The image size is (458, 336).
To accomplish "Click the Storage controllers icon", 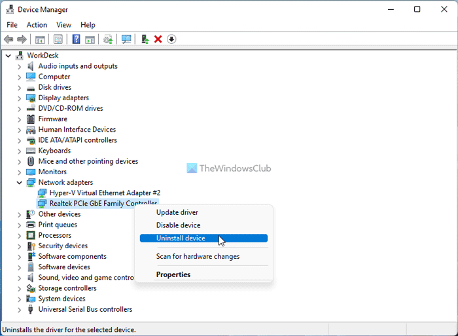I will (x=31, y=288).
